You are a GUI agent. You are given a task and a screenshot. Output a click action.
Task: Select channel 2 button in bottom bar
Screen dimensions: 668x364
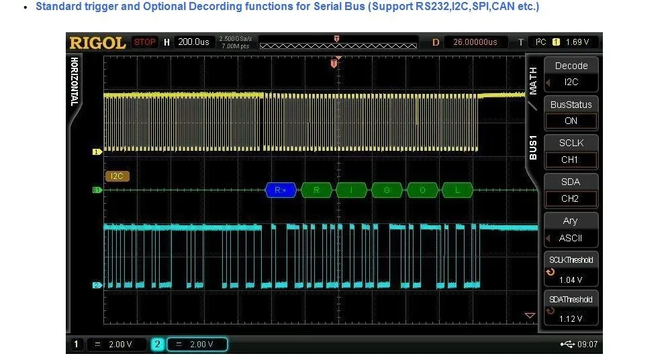157,344
